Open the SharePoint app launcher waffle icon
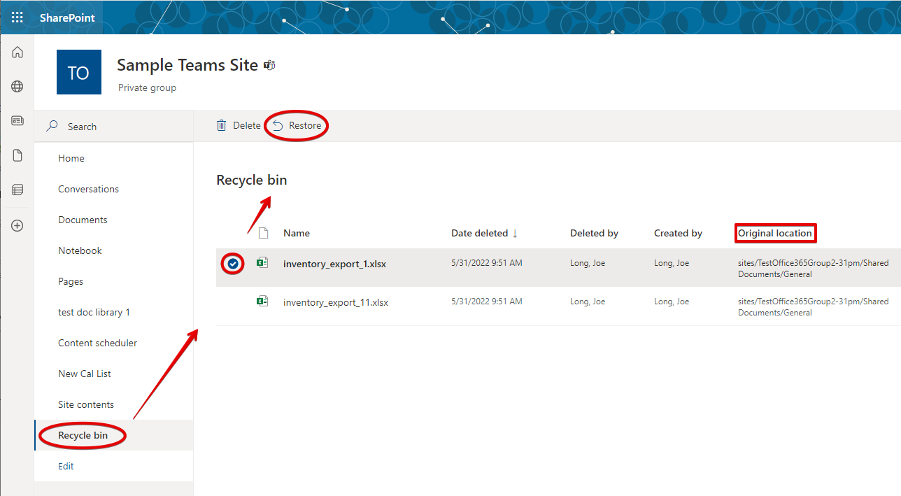 [x=17, y=17]
